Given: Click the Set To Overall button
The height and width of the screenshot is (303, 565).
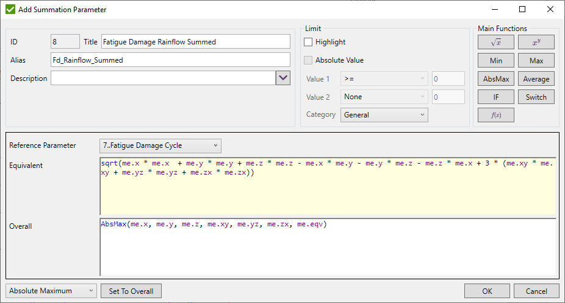Looking at the screenshot, I should click(131, 291).
